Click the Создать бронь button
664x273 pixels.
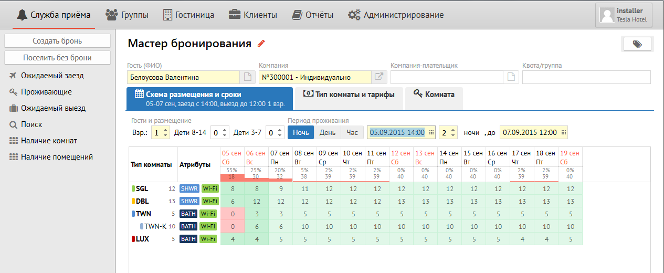point(57,41)
